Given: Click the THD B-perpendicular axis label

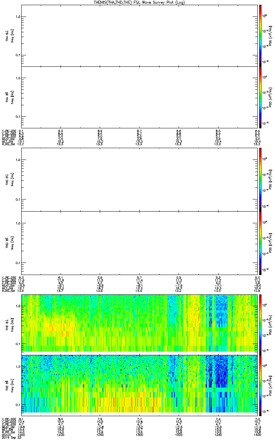Looking at the screenshot, I should [7, 180].
